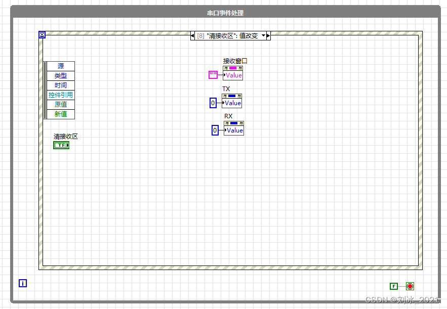Click the RX property node Value

234,130
